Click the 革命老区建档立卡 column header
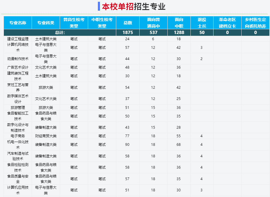The width and height of the screenshot is (270, 197). (227, 23)
